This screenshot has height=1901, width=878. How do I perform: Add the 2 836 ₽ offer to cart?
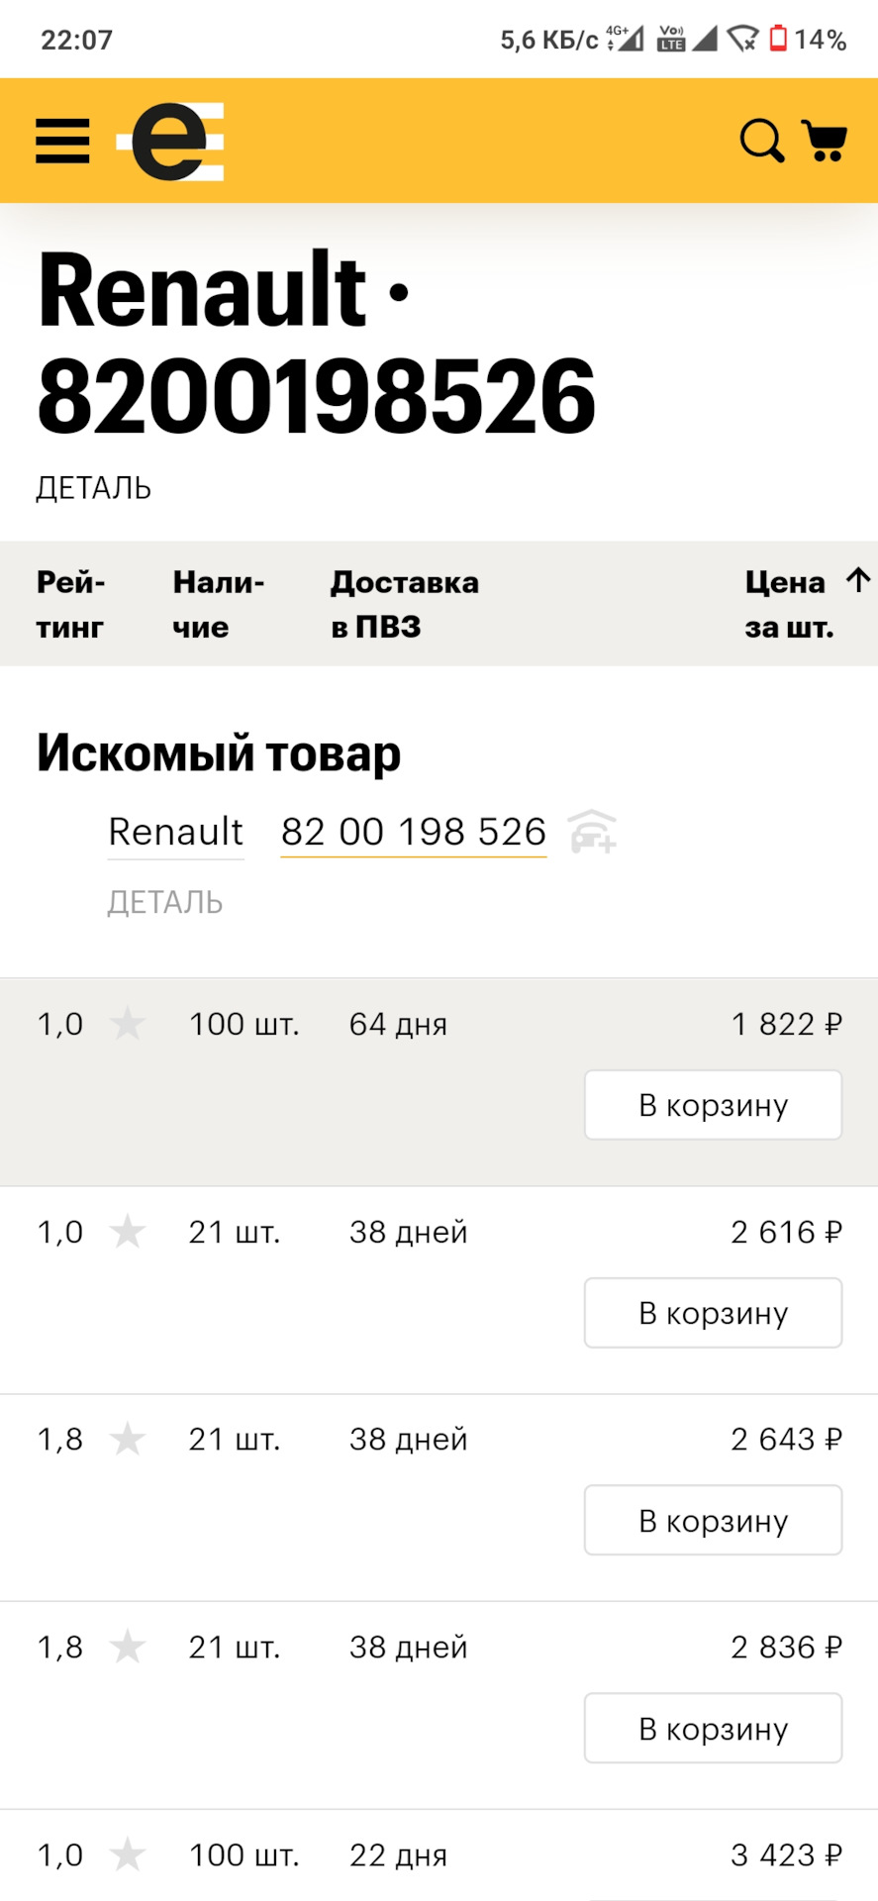coord(713,1728)
